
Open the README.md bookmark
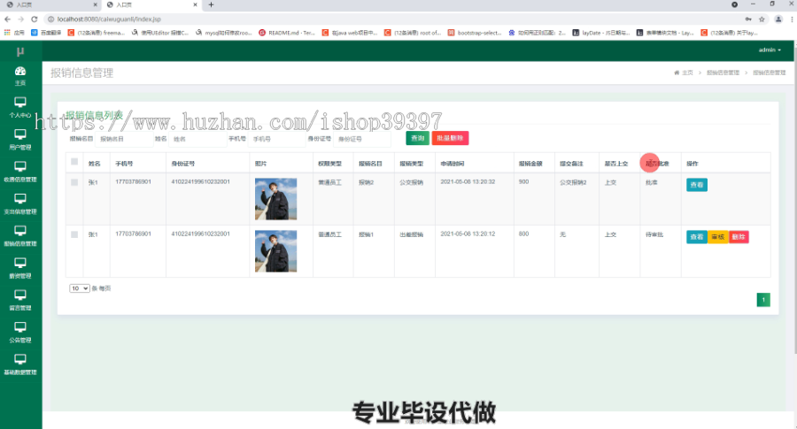[x=287, y=33]
